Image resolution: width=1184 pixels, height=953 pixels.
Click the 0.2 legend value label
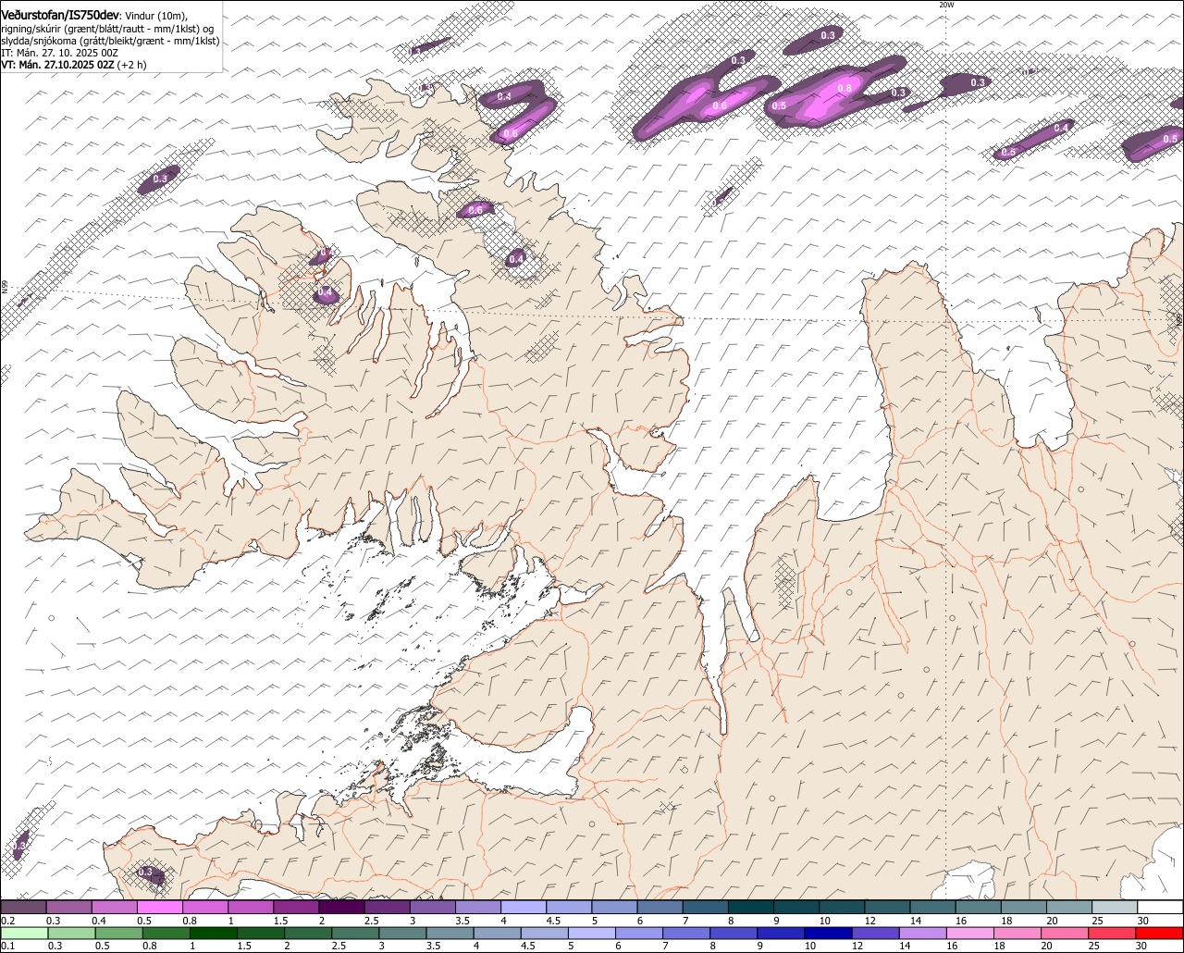(7, 921)
